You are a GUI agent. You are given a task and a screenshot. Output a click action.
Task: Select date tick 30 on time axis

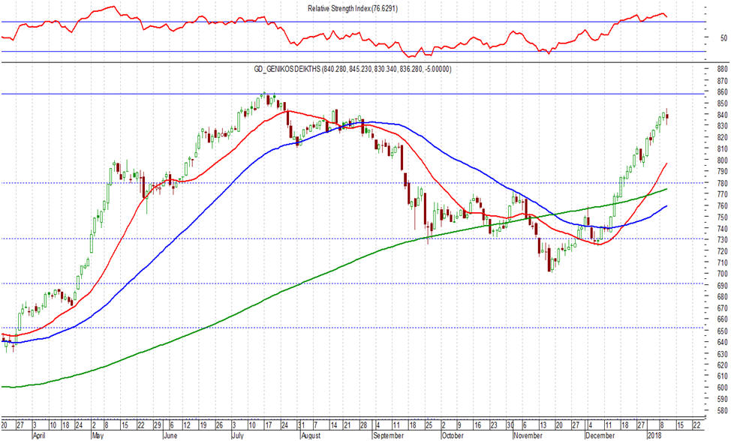pyautogui.click(x=510, y=425)
